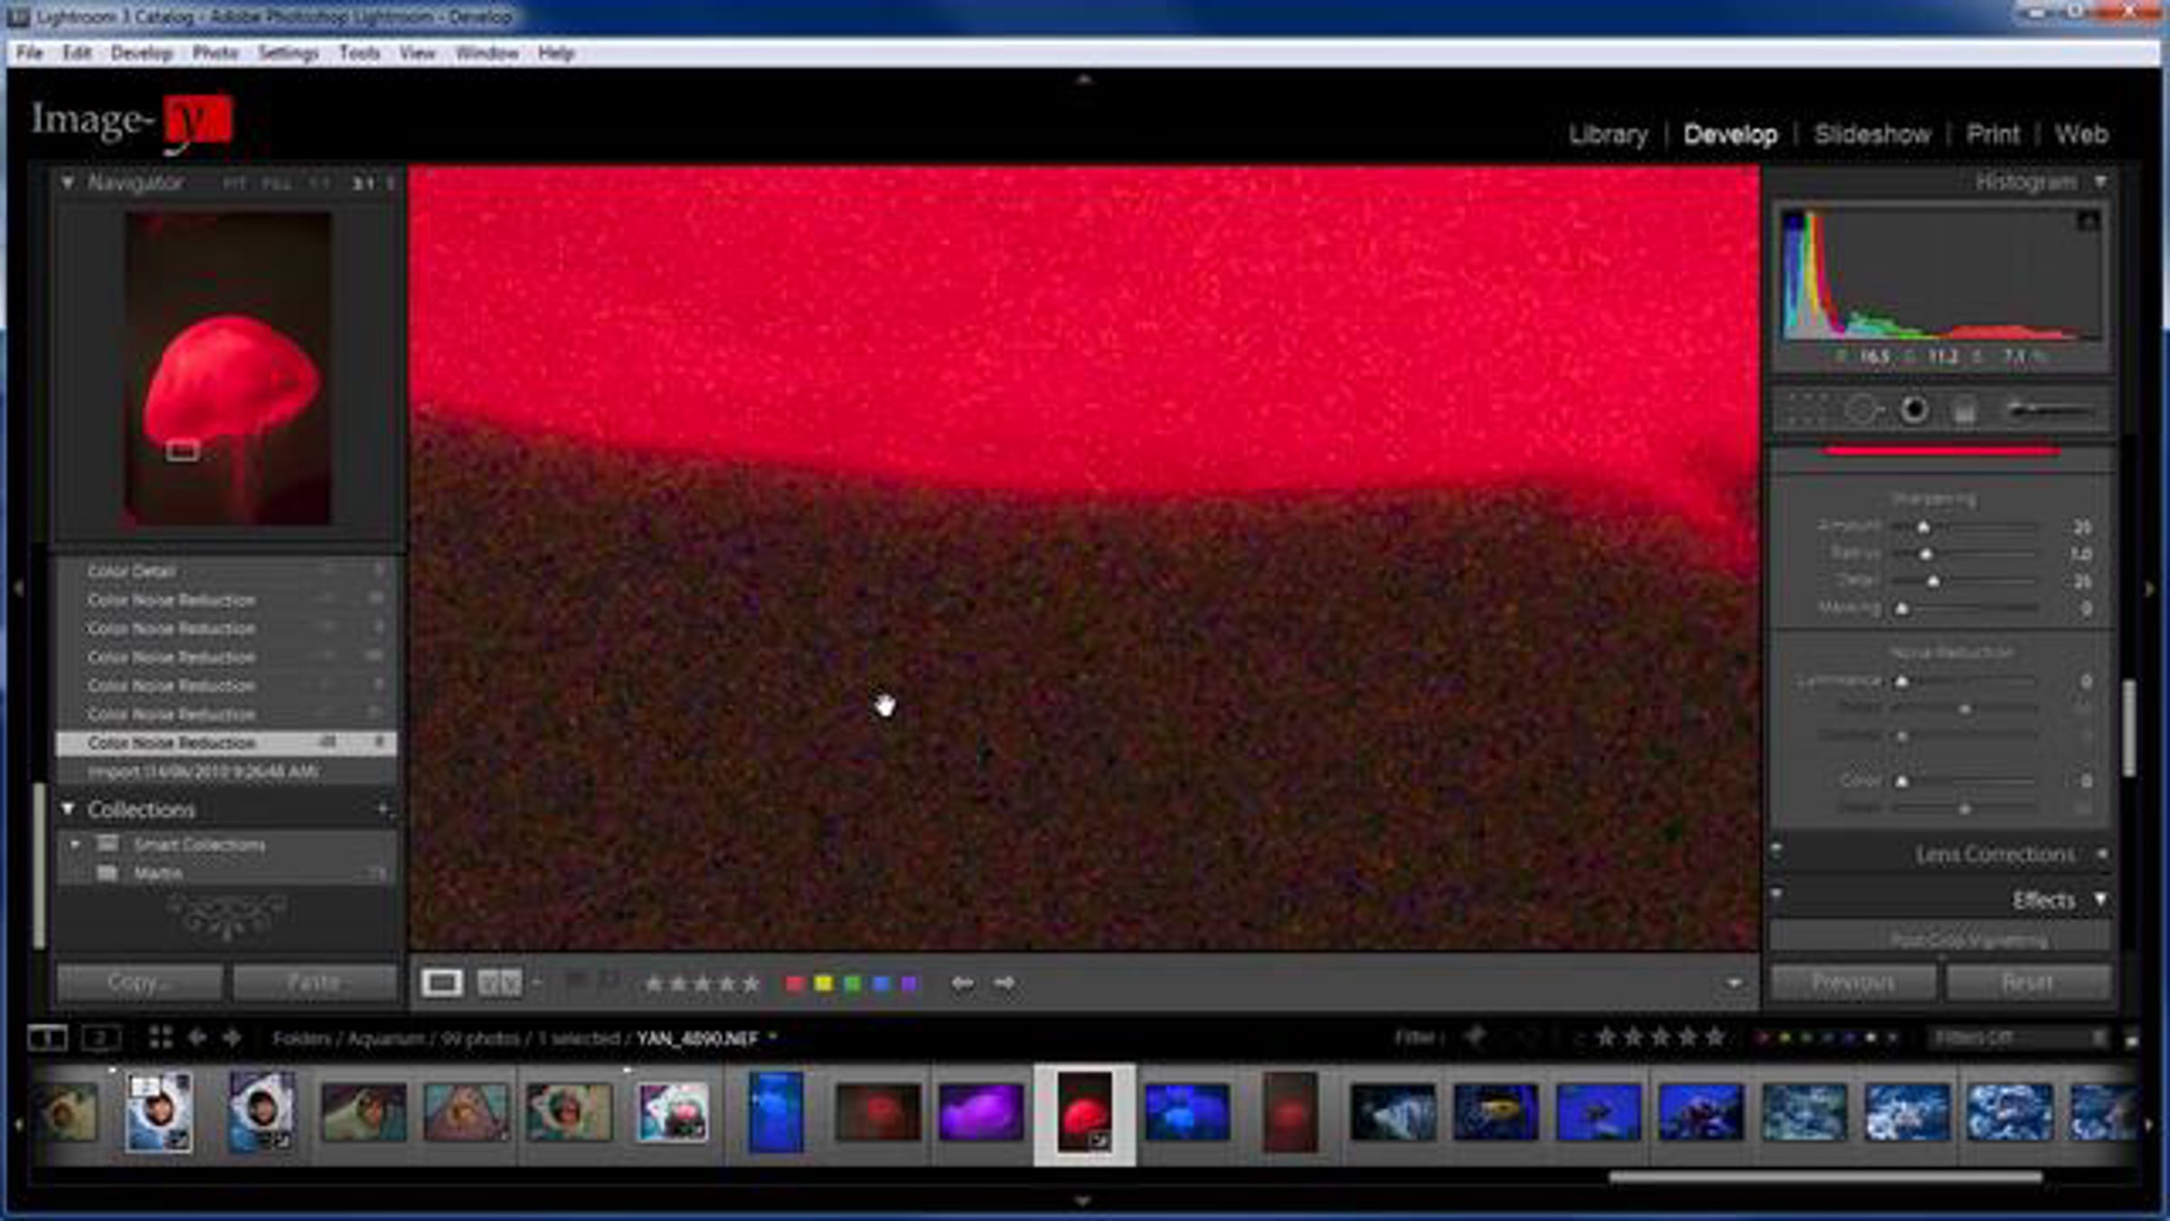
Task: Collapse the Histogram panel
Action: 2101,183
